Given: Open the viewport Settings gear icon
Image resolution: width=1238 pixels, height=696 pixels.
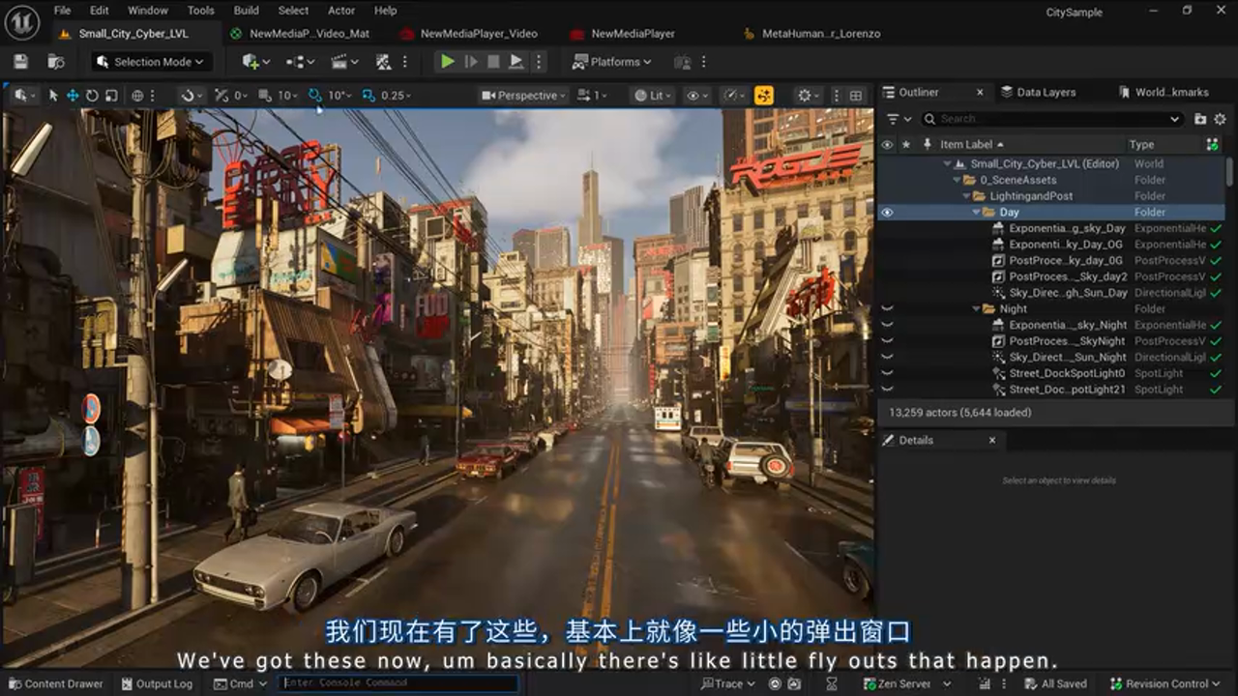Looking at the screenshot, I should point(806,94).
